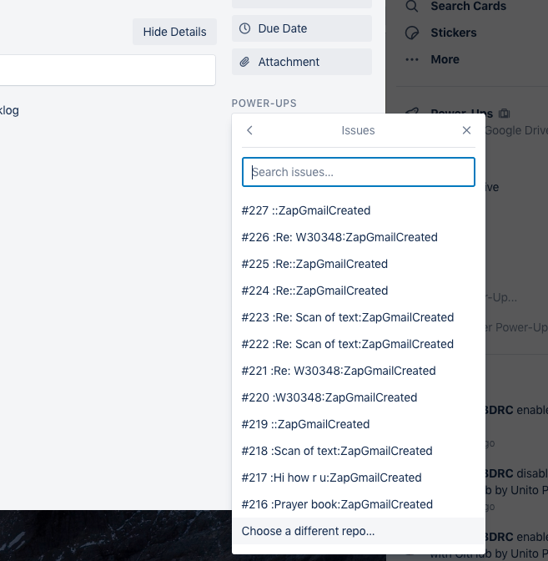
Task: Select issue #223 Re: Scan of text
Action: click(x=359, y=317)
